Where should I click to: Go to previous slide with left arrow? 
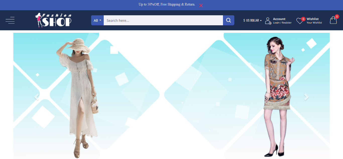(x=37, y=97)
